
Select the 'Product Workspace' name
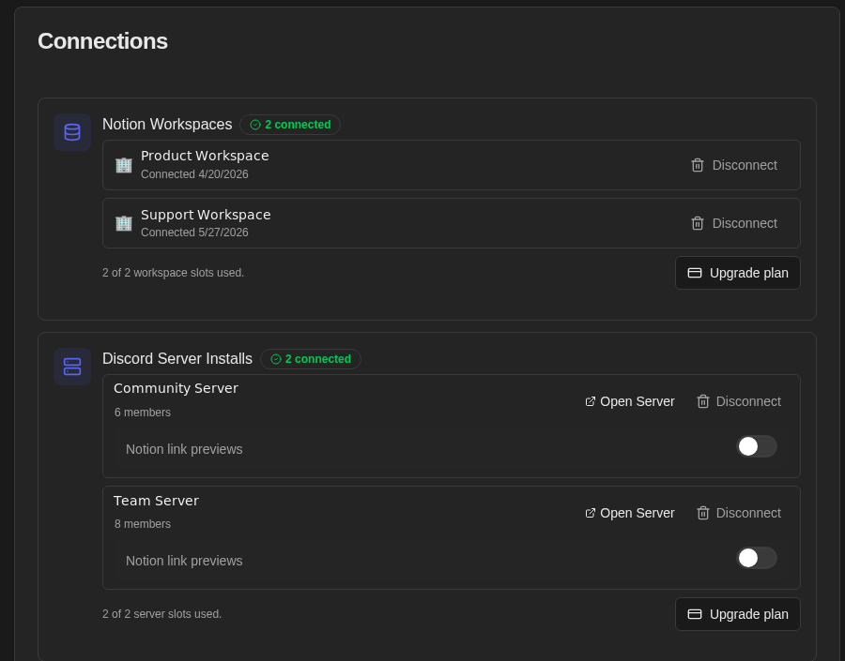point(205,156)
